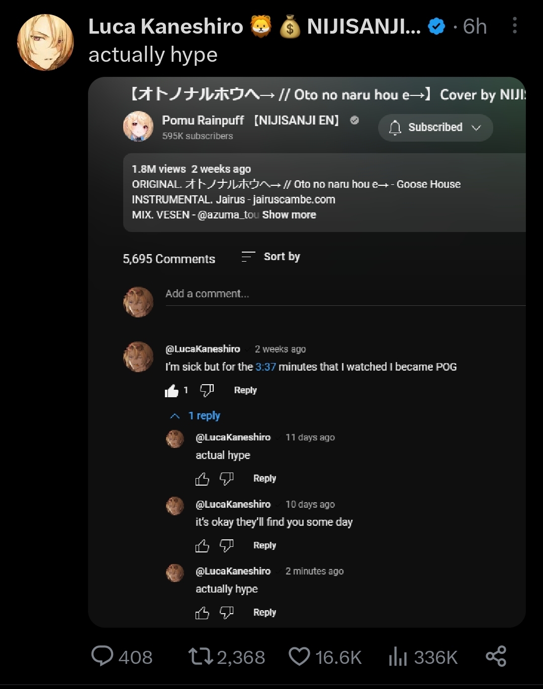543x689 pixels.
Task: Open Pomu Rainpuff channel name
Action: point(203,121)
